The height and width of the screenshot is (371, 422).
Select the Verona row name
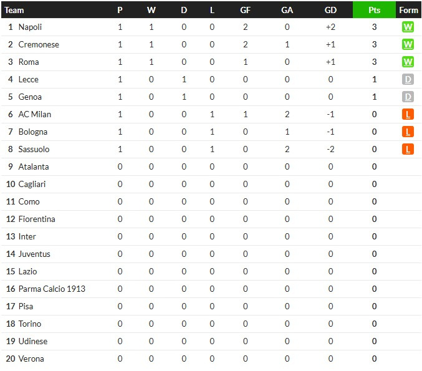31,359
